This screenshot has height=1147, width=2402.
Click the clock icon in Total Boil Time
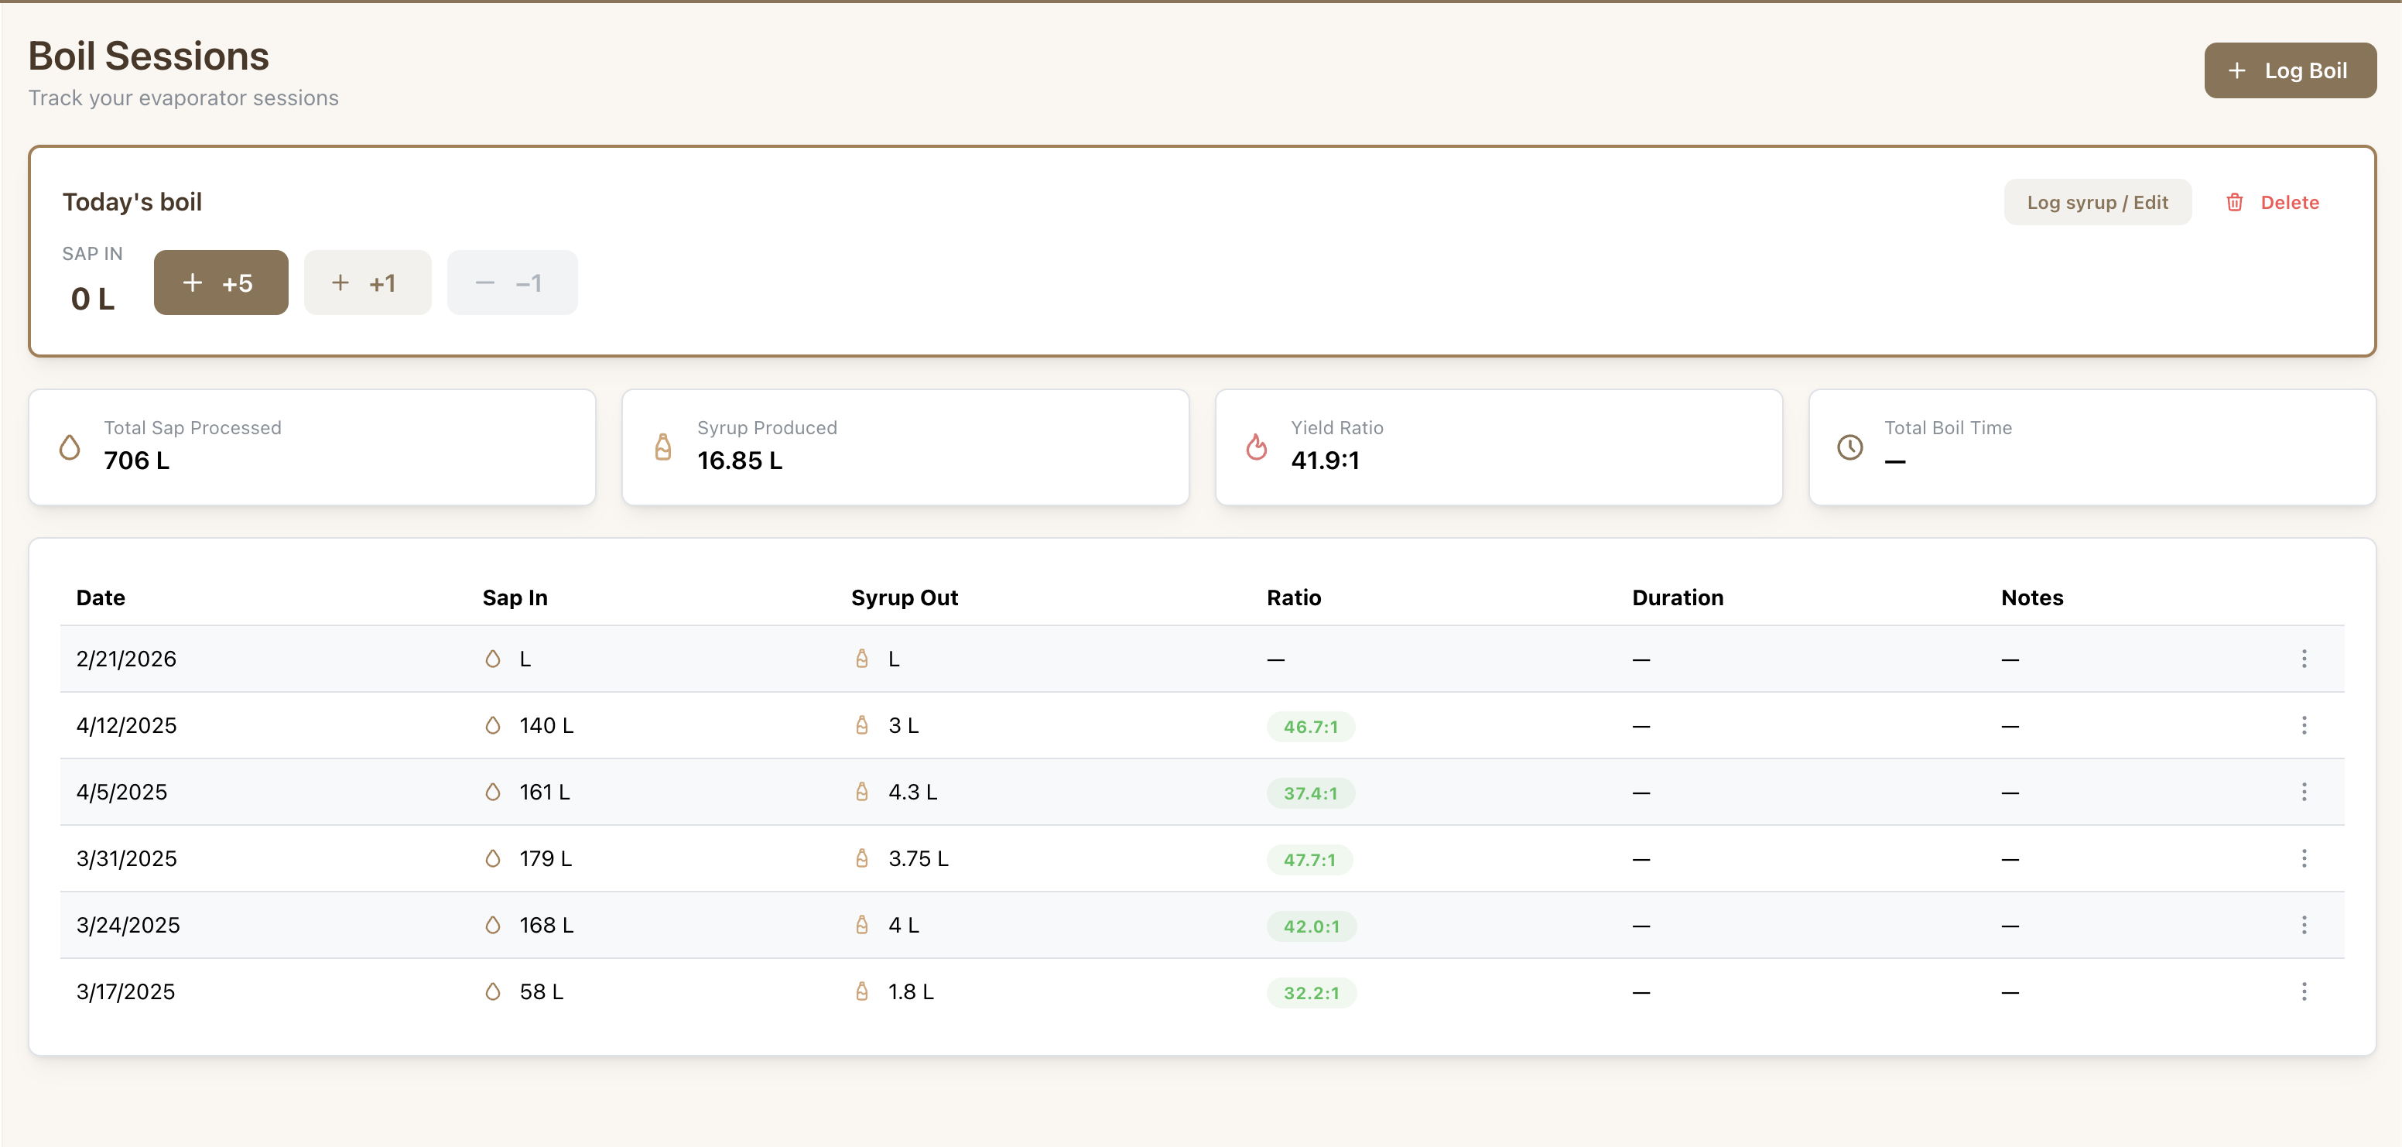click(x=1850, y=447)
